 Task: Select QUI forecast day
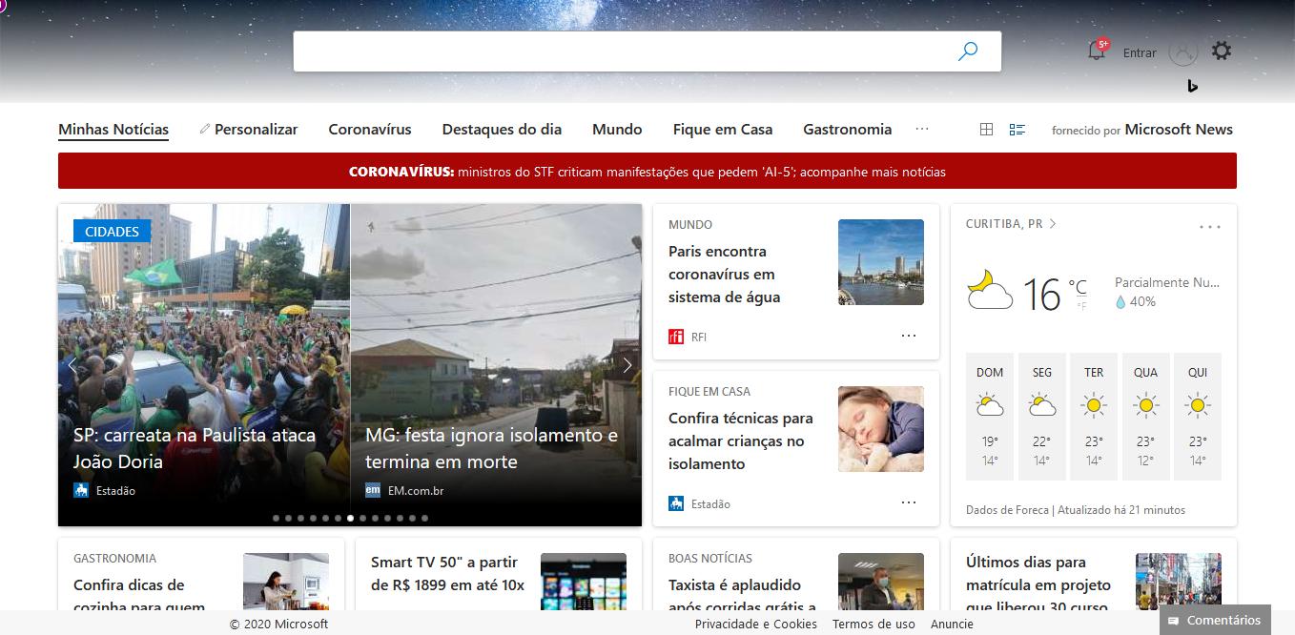1198,417
